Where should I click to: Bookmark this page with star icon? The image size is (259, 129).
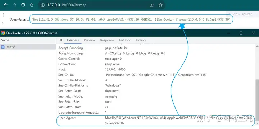pos(160,5)
